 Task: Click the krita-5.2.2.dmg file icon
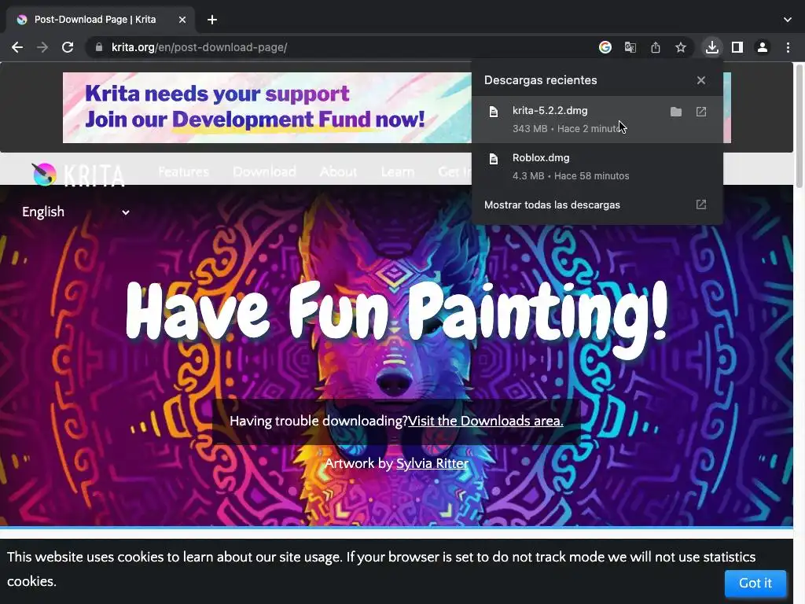[494, 112]
